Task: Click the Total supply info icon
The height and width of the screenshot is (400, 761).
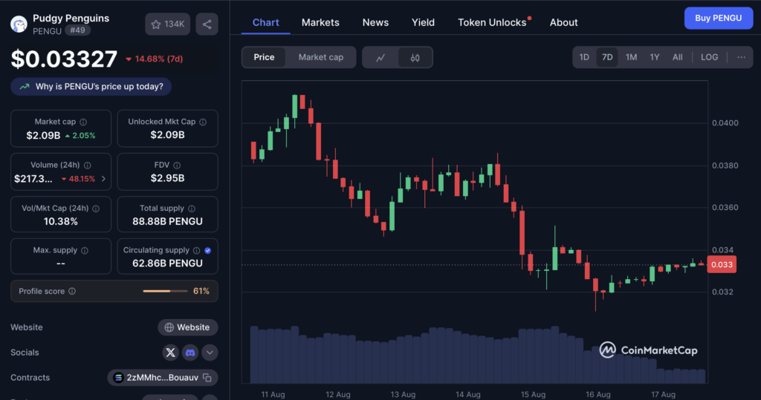Action: tap(192, 209)
